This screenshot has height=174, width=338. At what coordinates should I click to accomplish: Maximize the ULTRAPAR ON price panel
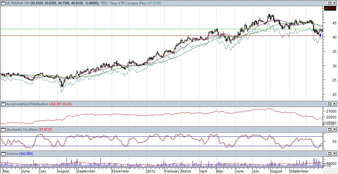[x=329, y=3]
